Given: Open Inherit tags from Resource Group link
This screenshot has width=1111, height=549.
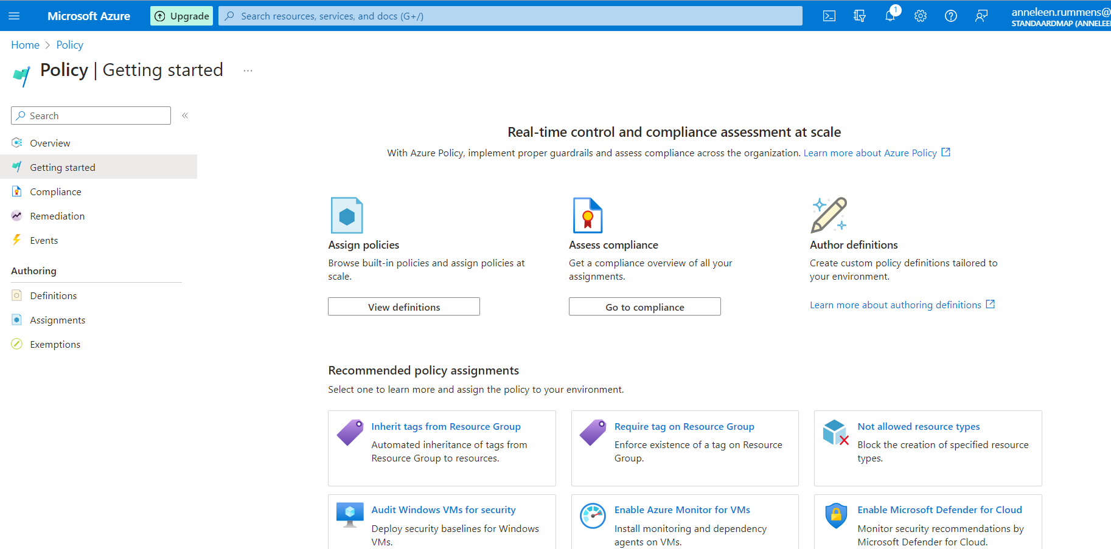Looking at the screenshot, I should coord(446,427).
